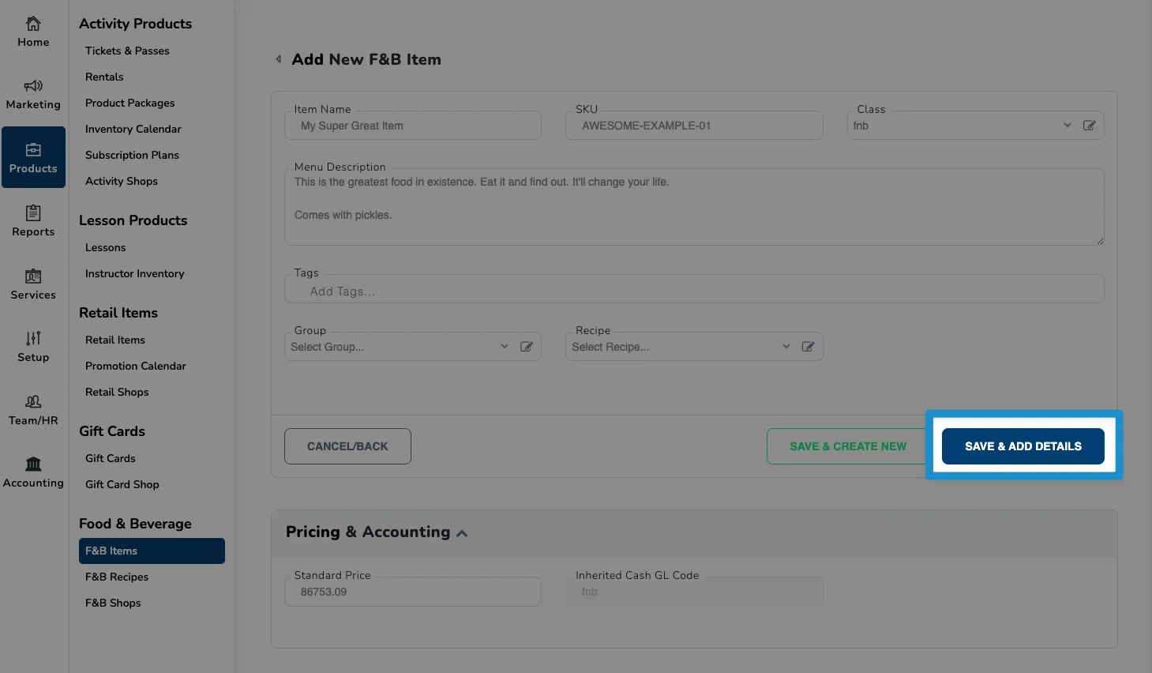This screenshot has width=1152, height=673.
Task: Click SAVE & ADD DETAILS
Action: pos(1023,446)
